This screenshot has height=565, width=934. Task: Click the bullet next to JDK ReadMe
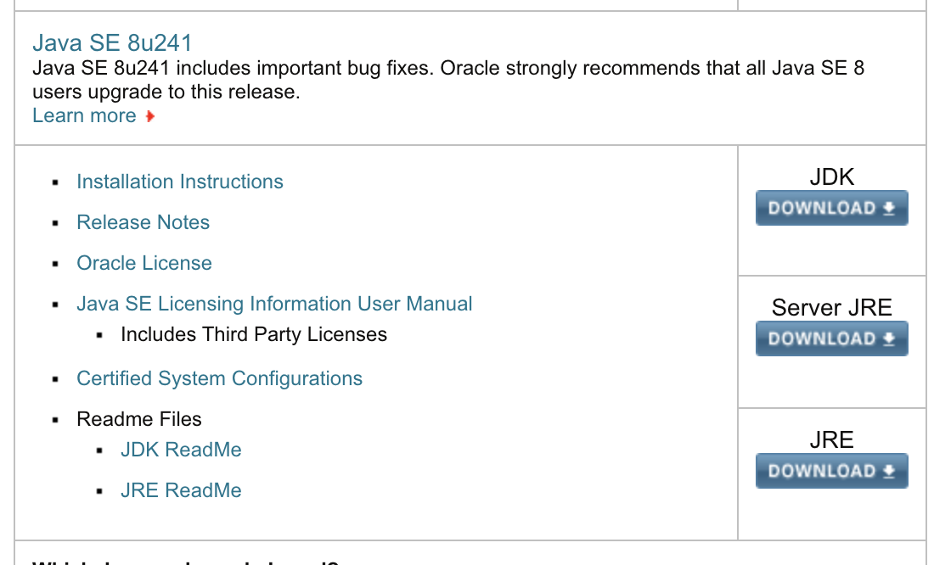(x=100, y=449)
